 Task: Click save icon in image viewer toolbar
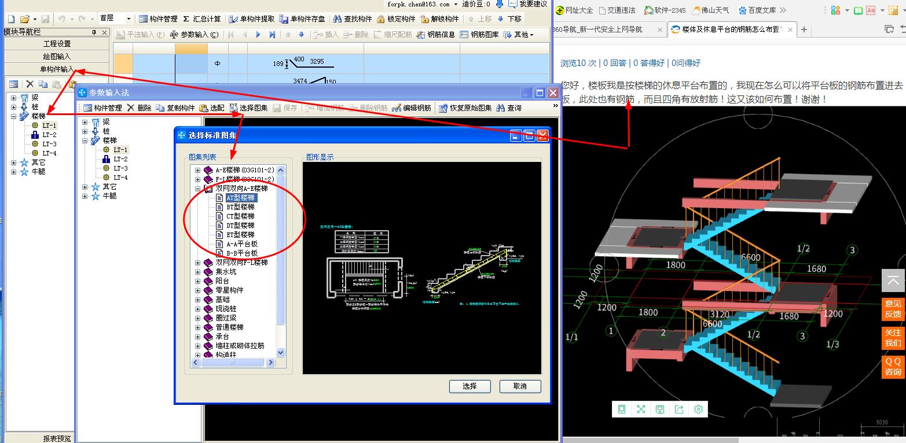point(660,409)
